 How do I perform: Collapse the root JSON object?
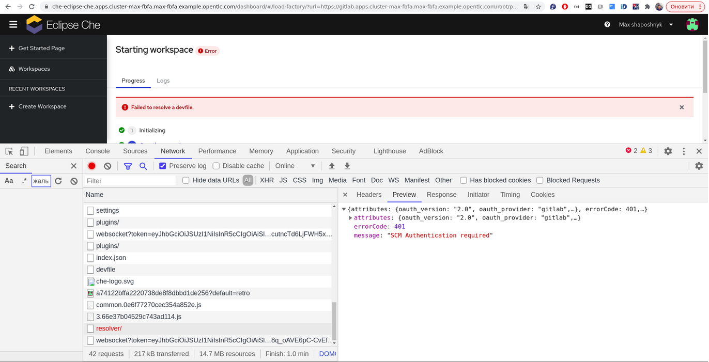pyautogui.click(x=344, y=209)
